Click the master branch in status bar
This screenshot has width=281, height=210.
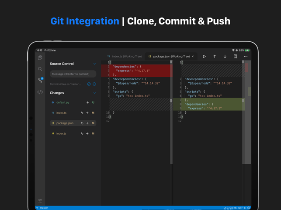42,208
